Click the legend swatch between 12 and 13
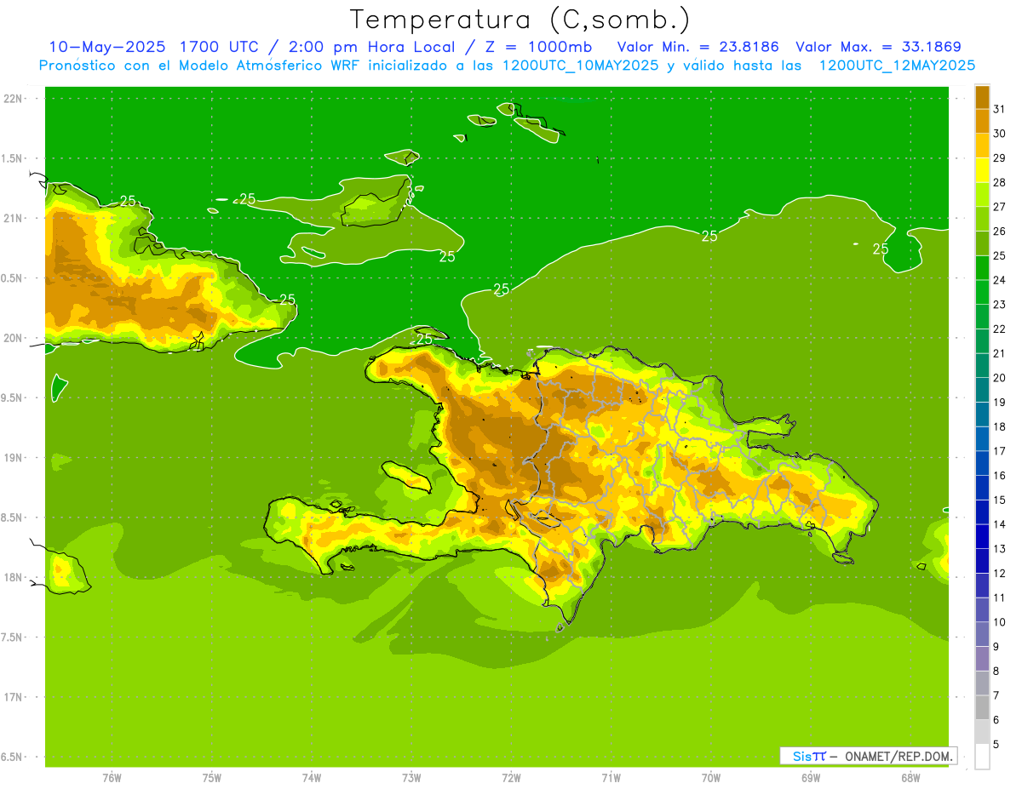The width and height of the screenshot is (1022, 789). pos(982,561)
